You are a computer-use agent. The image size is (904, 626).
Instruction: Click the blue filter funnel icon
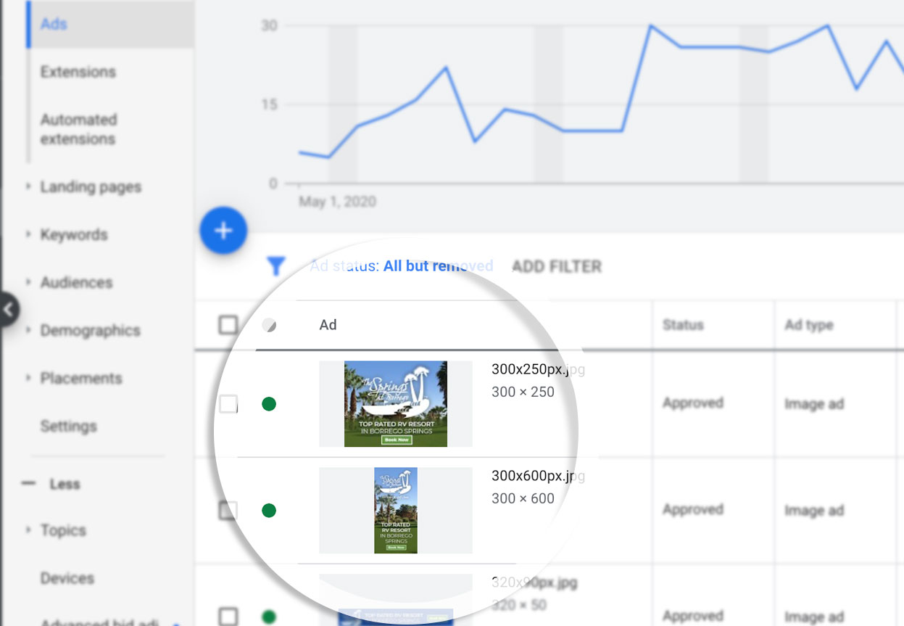click(x=275, y=267)
